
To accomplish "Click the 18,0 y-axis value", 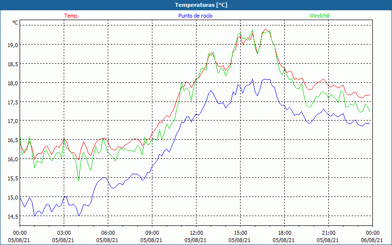I will 13,83.
